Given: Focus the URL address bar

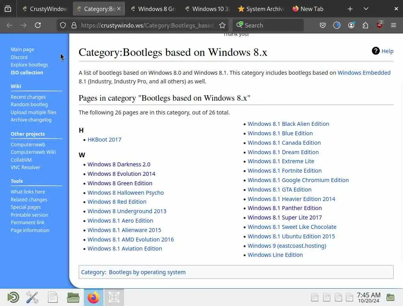Looking at the screenshot, I should click(147, 25).
